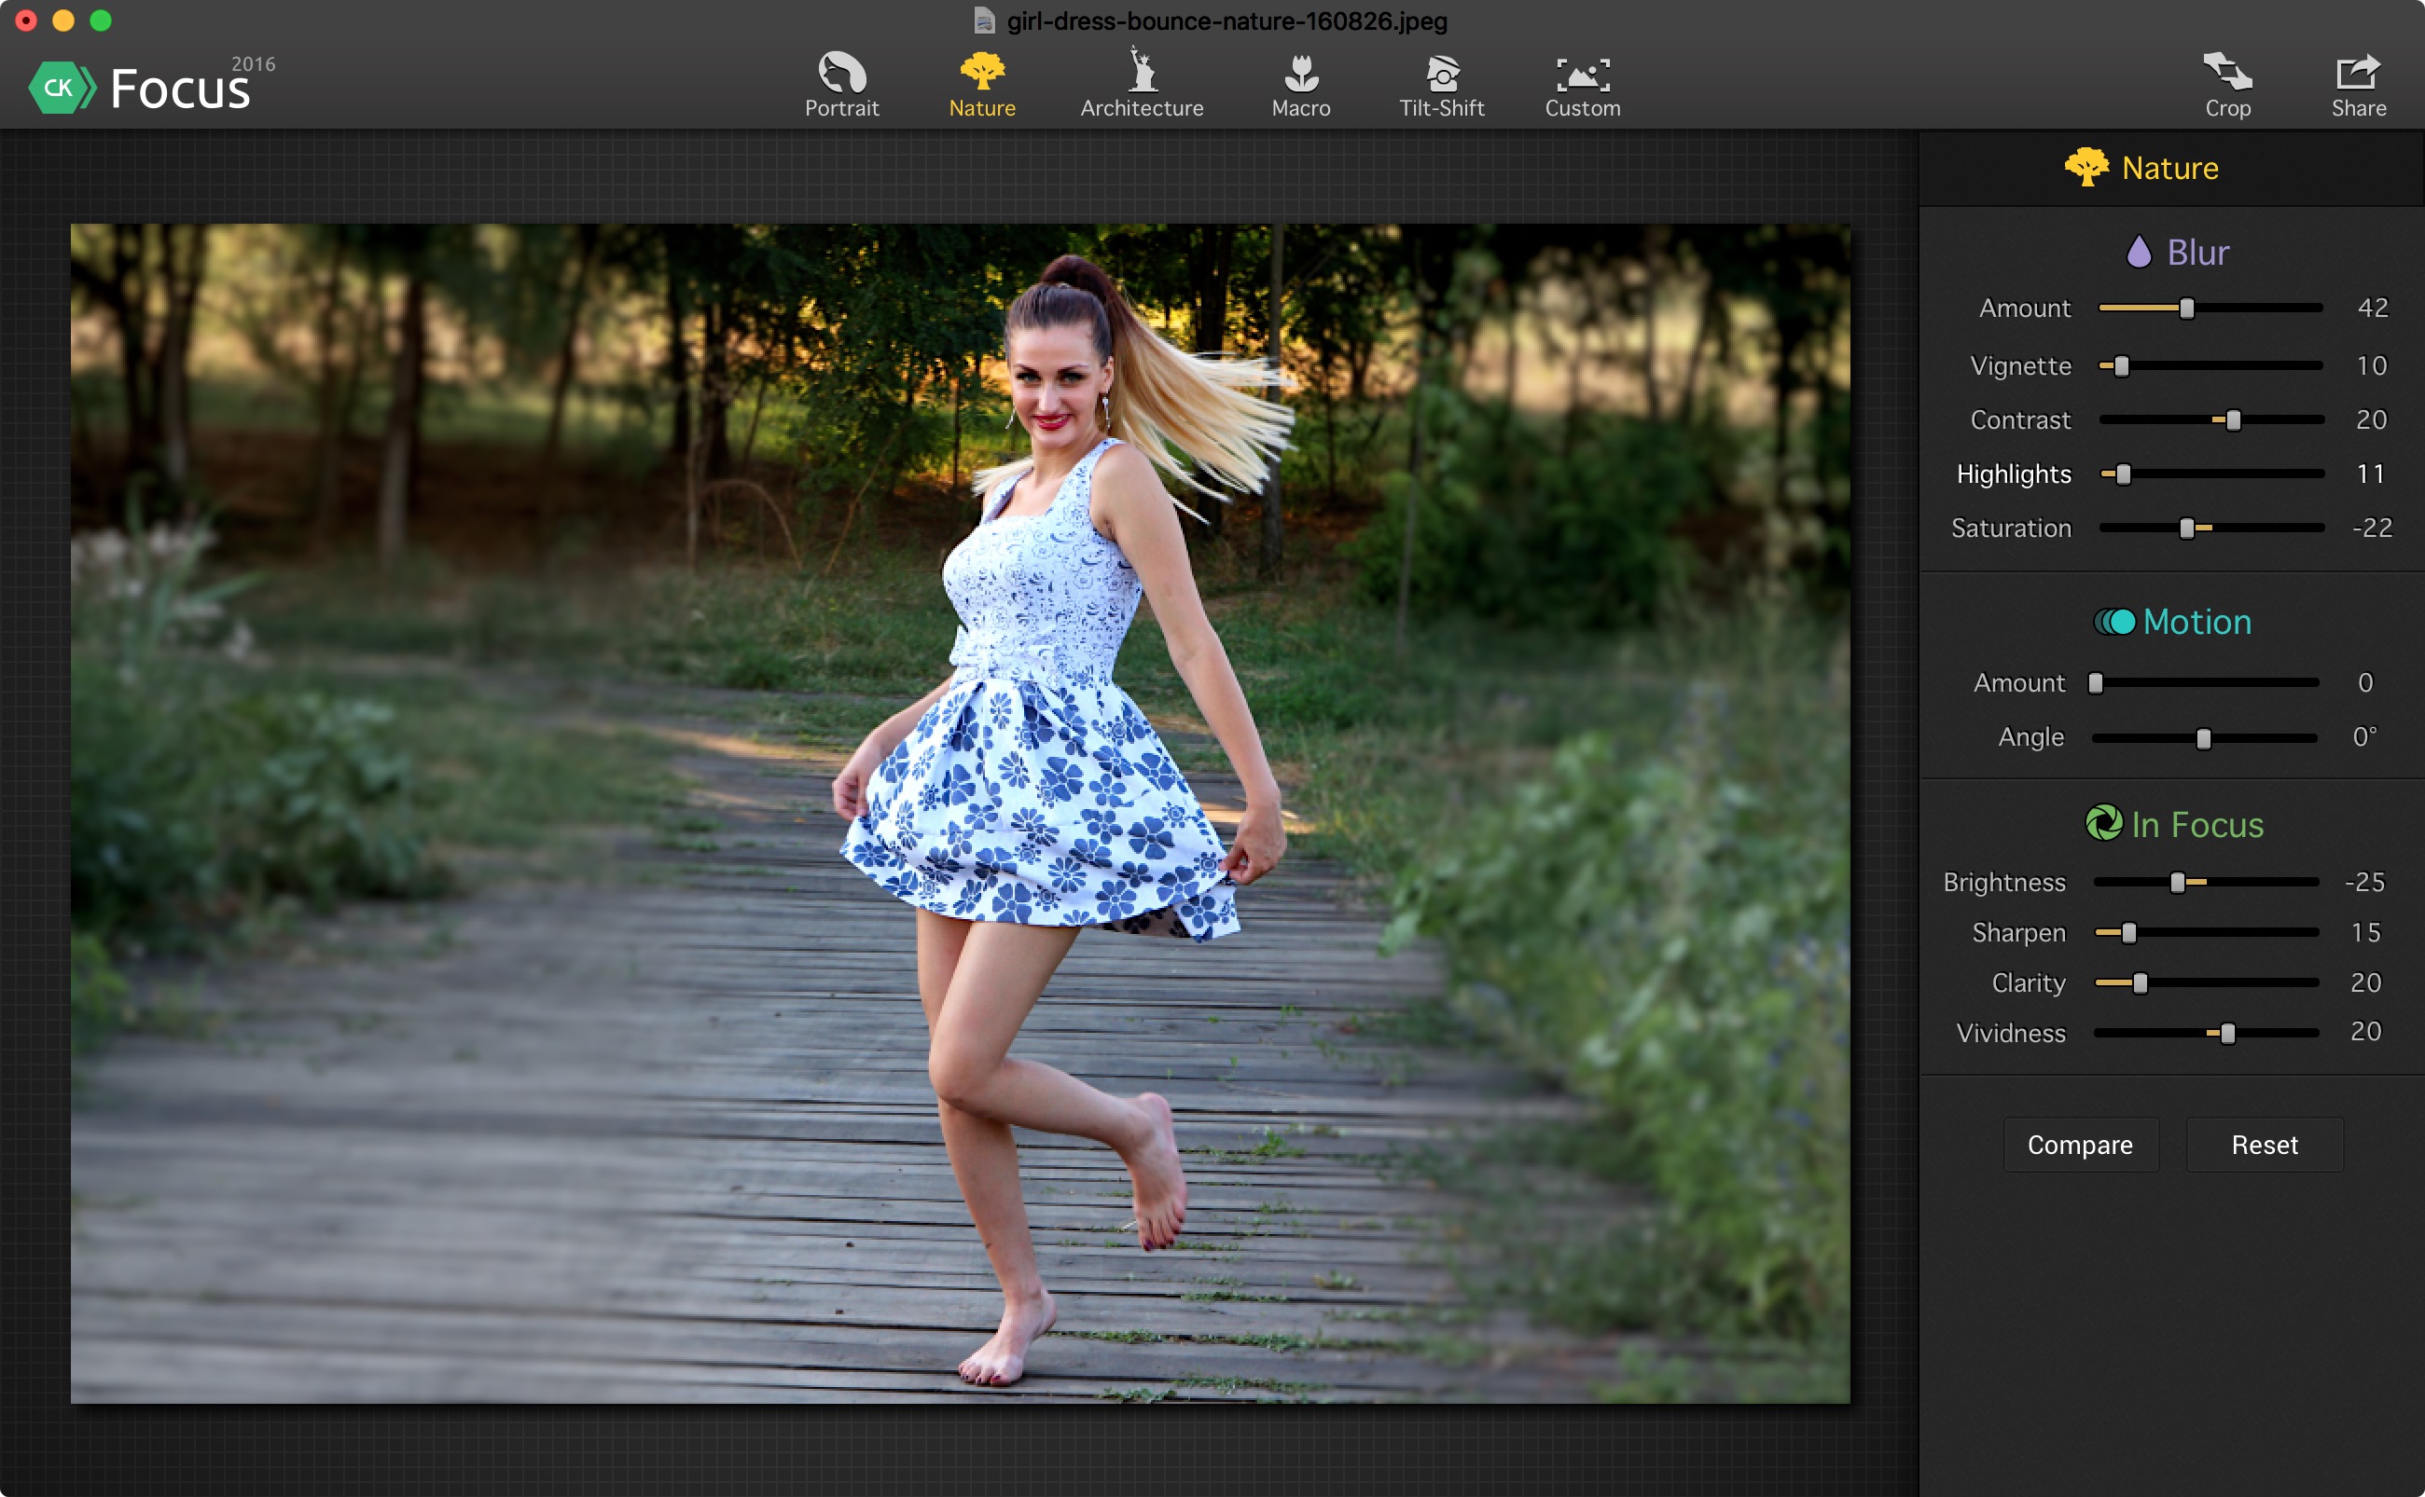
Task: Expand the In Focus section
Action: pyautogui.click(x=2176, y=824)
